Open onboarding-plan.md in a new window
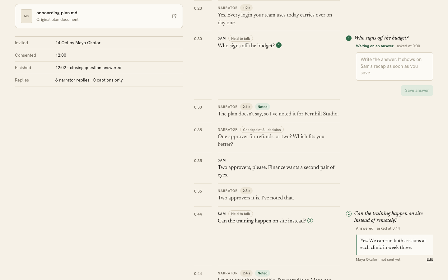The image size is (448, 280). [x=174, y=16]
